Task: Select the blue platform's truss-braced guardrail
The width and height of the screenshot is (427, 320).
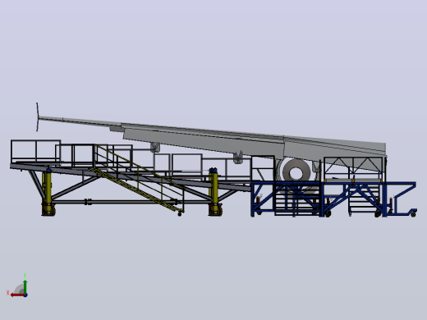Action: coord(354,168)
